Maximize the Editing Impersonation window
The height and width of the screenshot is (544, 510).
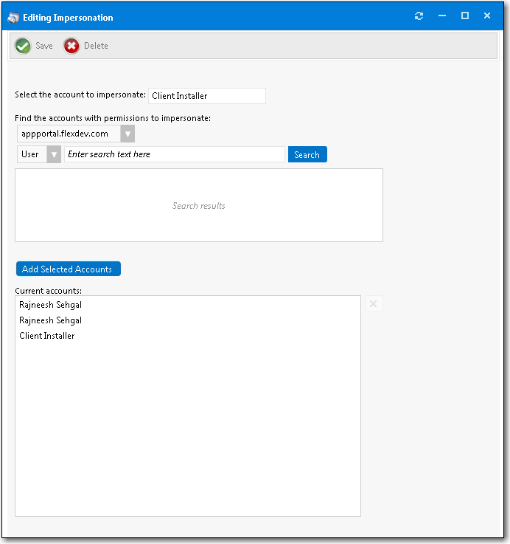[x=465, y=16]
